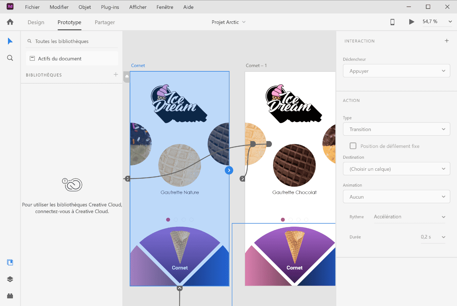Viewport: 457px width, 306px height.
Task: Open the Aide menu
Action: (x=188, y=7)
